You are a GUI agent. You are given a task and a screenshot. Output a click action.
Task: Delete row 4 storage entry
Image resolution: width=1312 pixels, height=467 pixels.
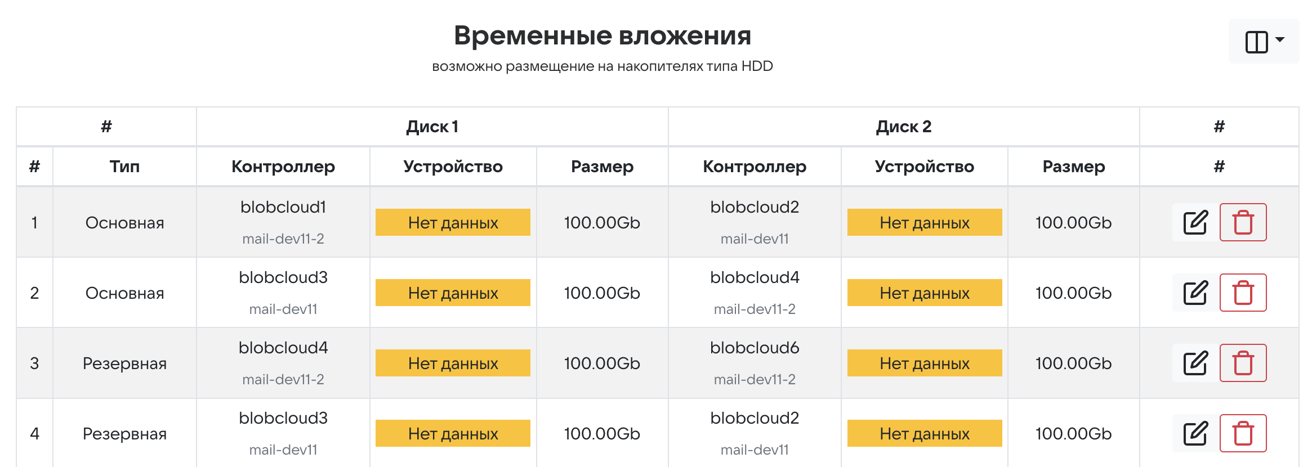[x=1243, y=433]
